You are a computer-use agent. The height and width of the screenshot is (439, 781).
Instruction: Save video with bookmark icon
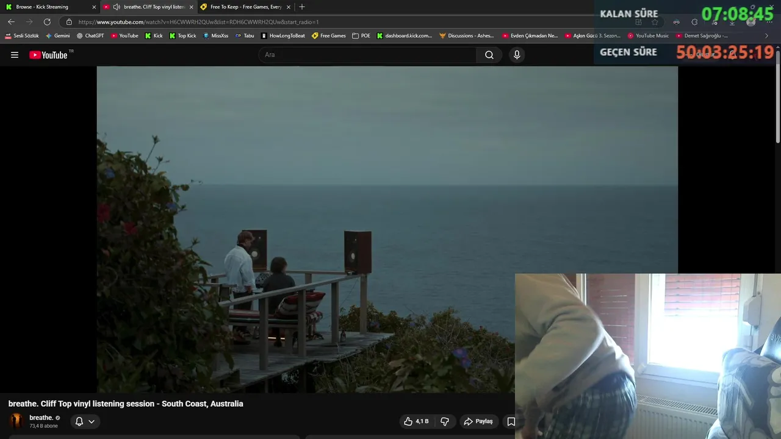pyautogui.click(x=511, y=421)
